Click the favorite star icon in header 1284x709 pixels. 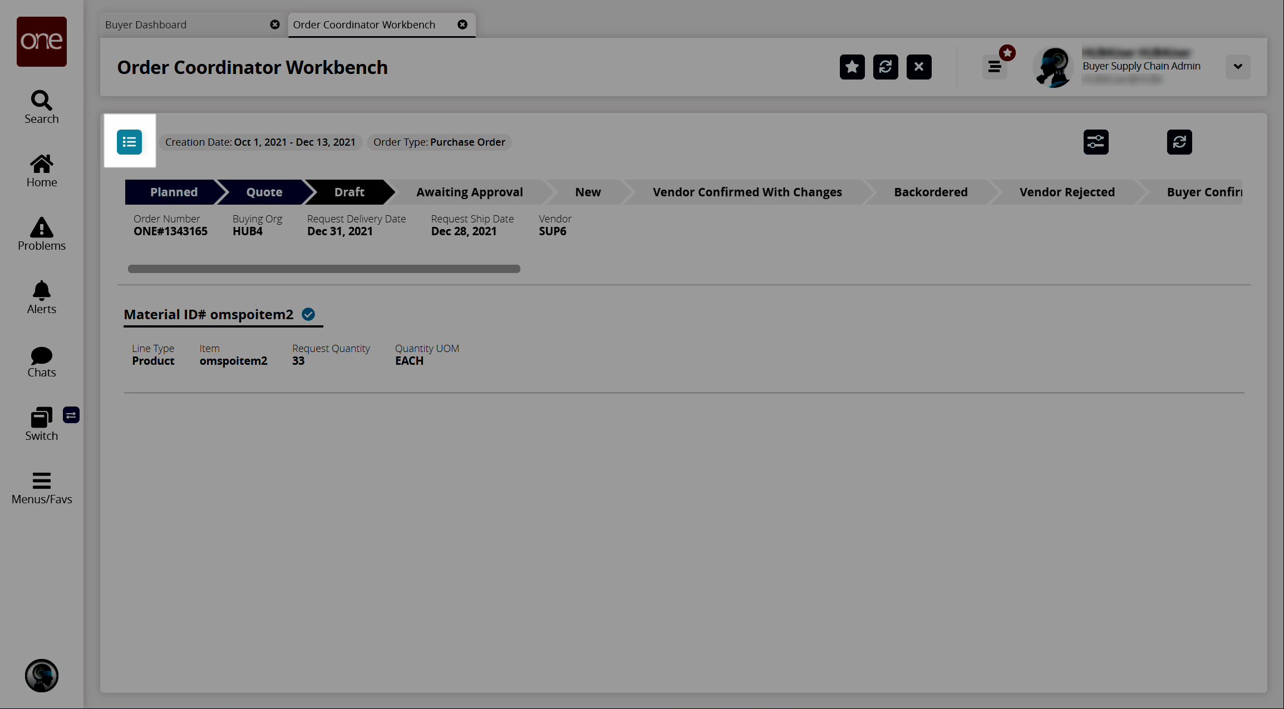coord(852,67)
